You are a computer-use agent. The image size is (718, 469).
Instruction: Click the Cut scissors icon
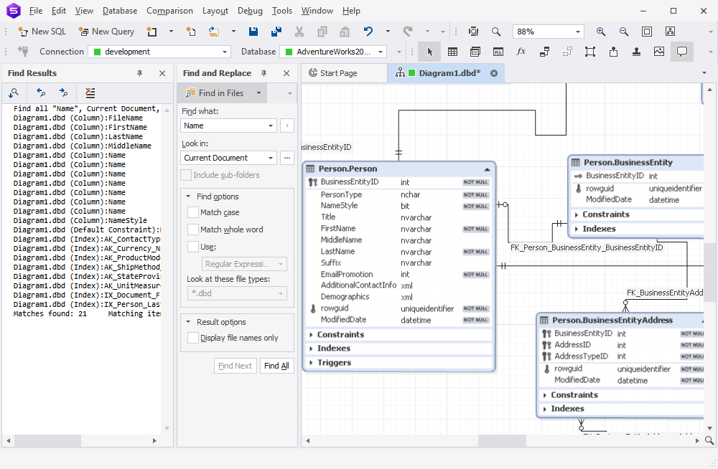[299, 32]
